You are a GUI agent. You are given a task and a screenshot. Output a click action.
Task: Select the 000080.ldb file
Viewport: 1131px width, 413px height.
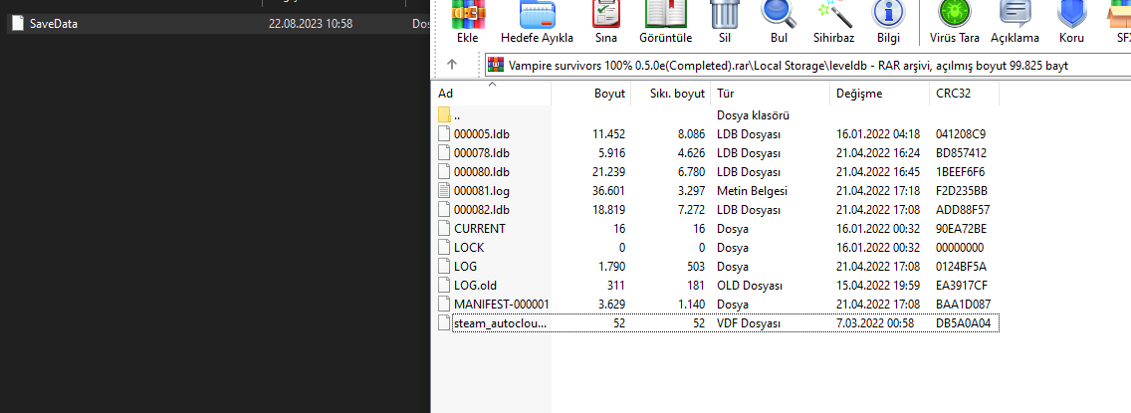click(482, 172)
